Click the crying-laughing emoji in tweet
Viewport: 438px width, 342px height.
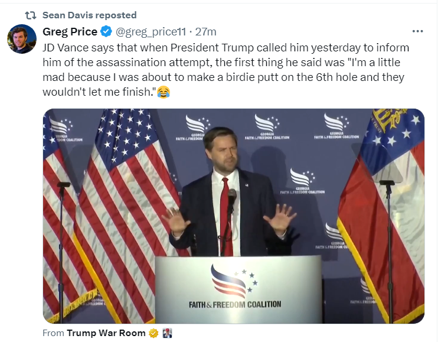point(164,92)
